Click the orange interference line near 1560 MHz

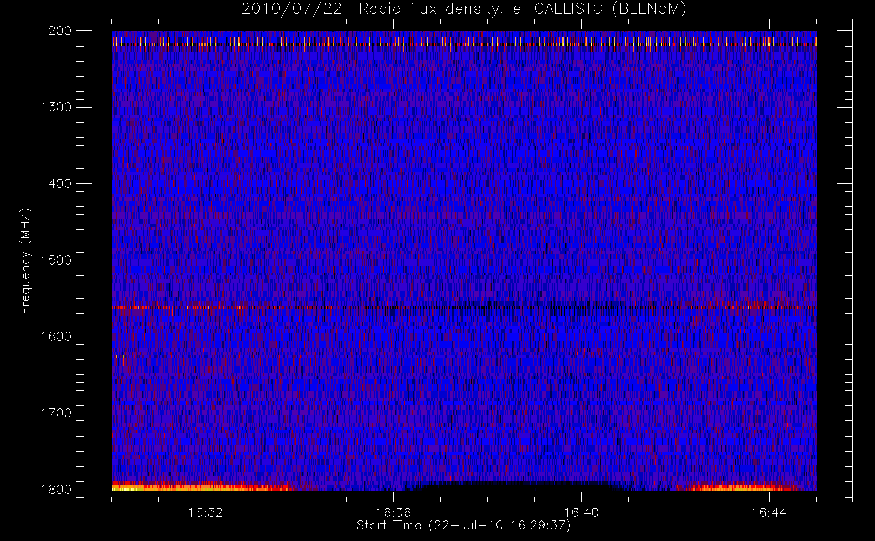coord(464,307)
